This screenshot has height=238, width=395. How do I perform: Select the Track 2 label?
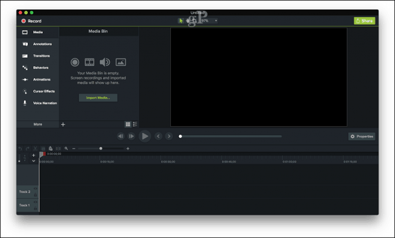(x=25, y=192)
